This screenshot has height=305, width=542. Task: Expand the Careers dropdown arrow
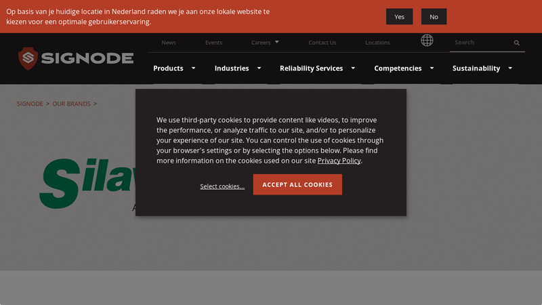[277, 42]
